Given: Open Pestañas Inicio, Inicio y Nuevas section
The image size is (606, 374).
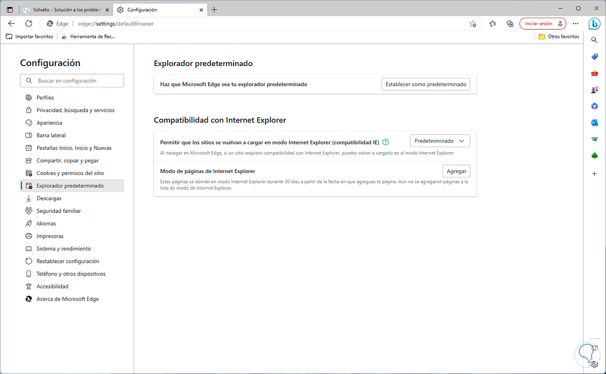Looking at the screenshot, I should click(72, 148).
